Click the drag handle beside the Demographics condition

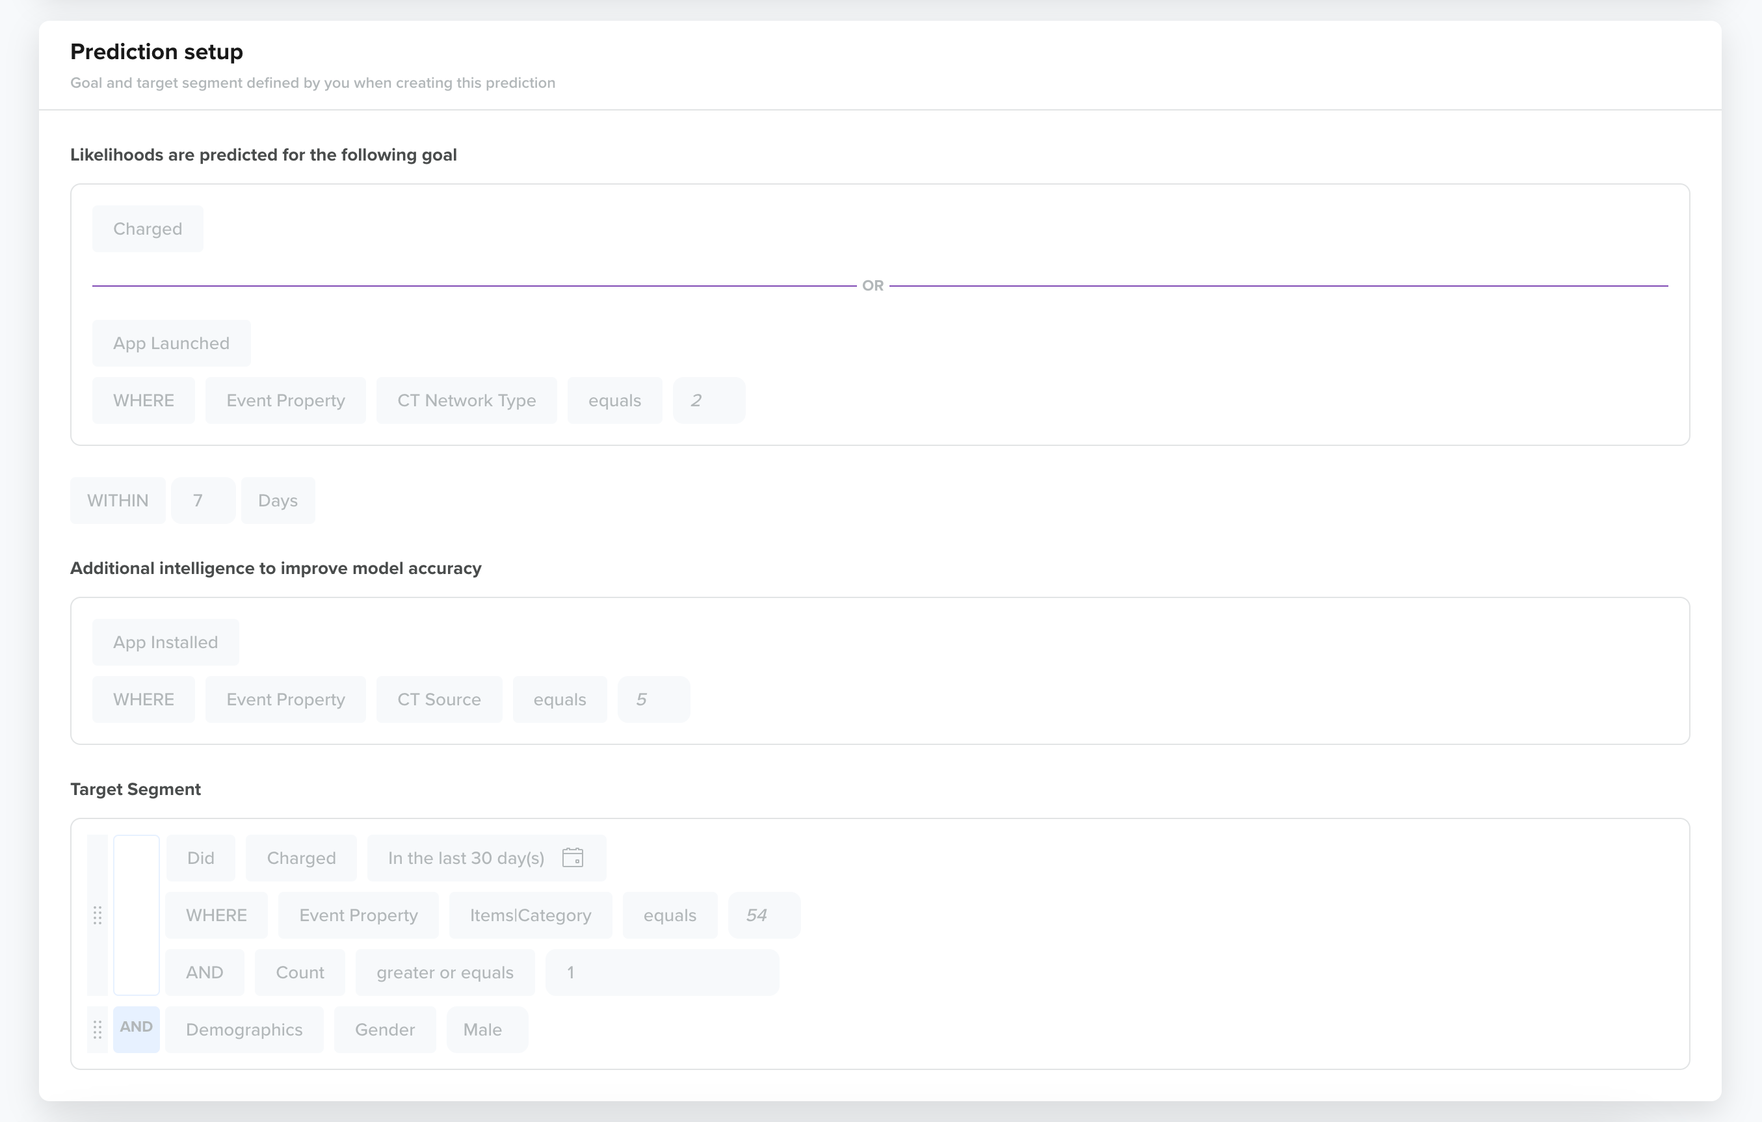98,1030
